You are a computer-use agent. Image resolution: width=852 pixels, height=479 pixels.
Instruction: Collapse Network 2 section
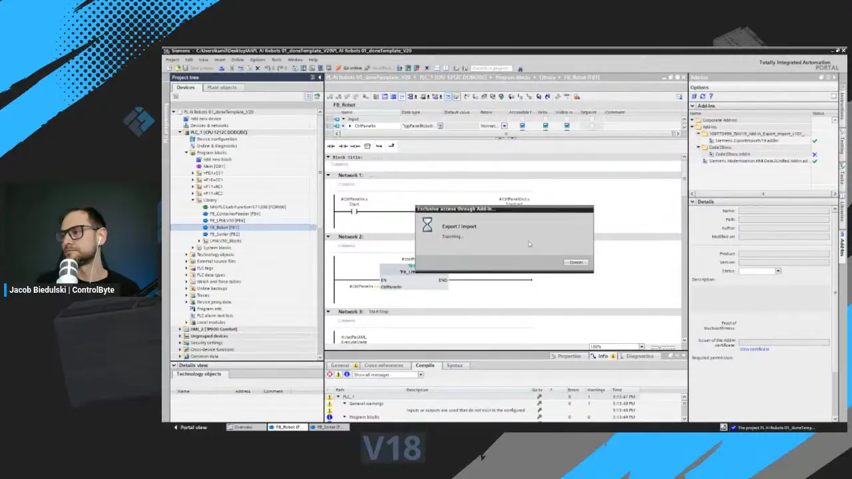tap(328, 236)
